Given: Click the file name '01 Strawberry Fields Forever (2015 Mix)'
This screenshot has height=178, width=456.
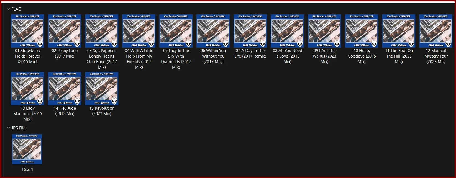Looking at the screenshot, I should coord(27,56).
